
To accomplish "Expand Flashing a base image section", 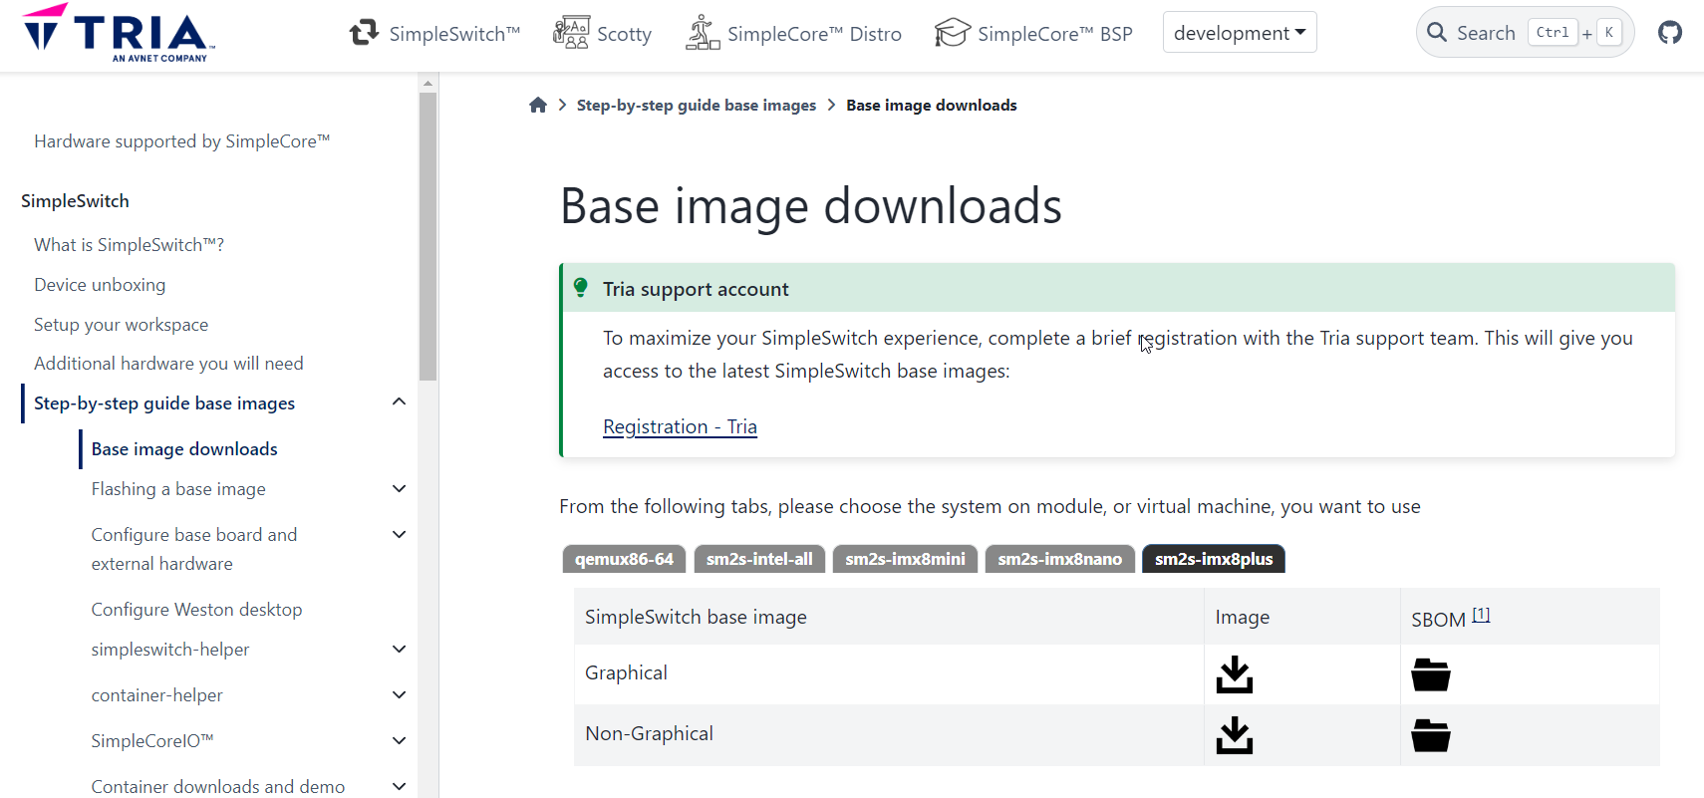I will point(399,489).
